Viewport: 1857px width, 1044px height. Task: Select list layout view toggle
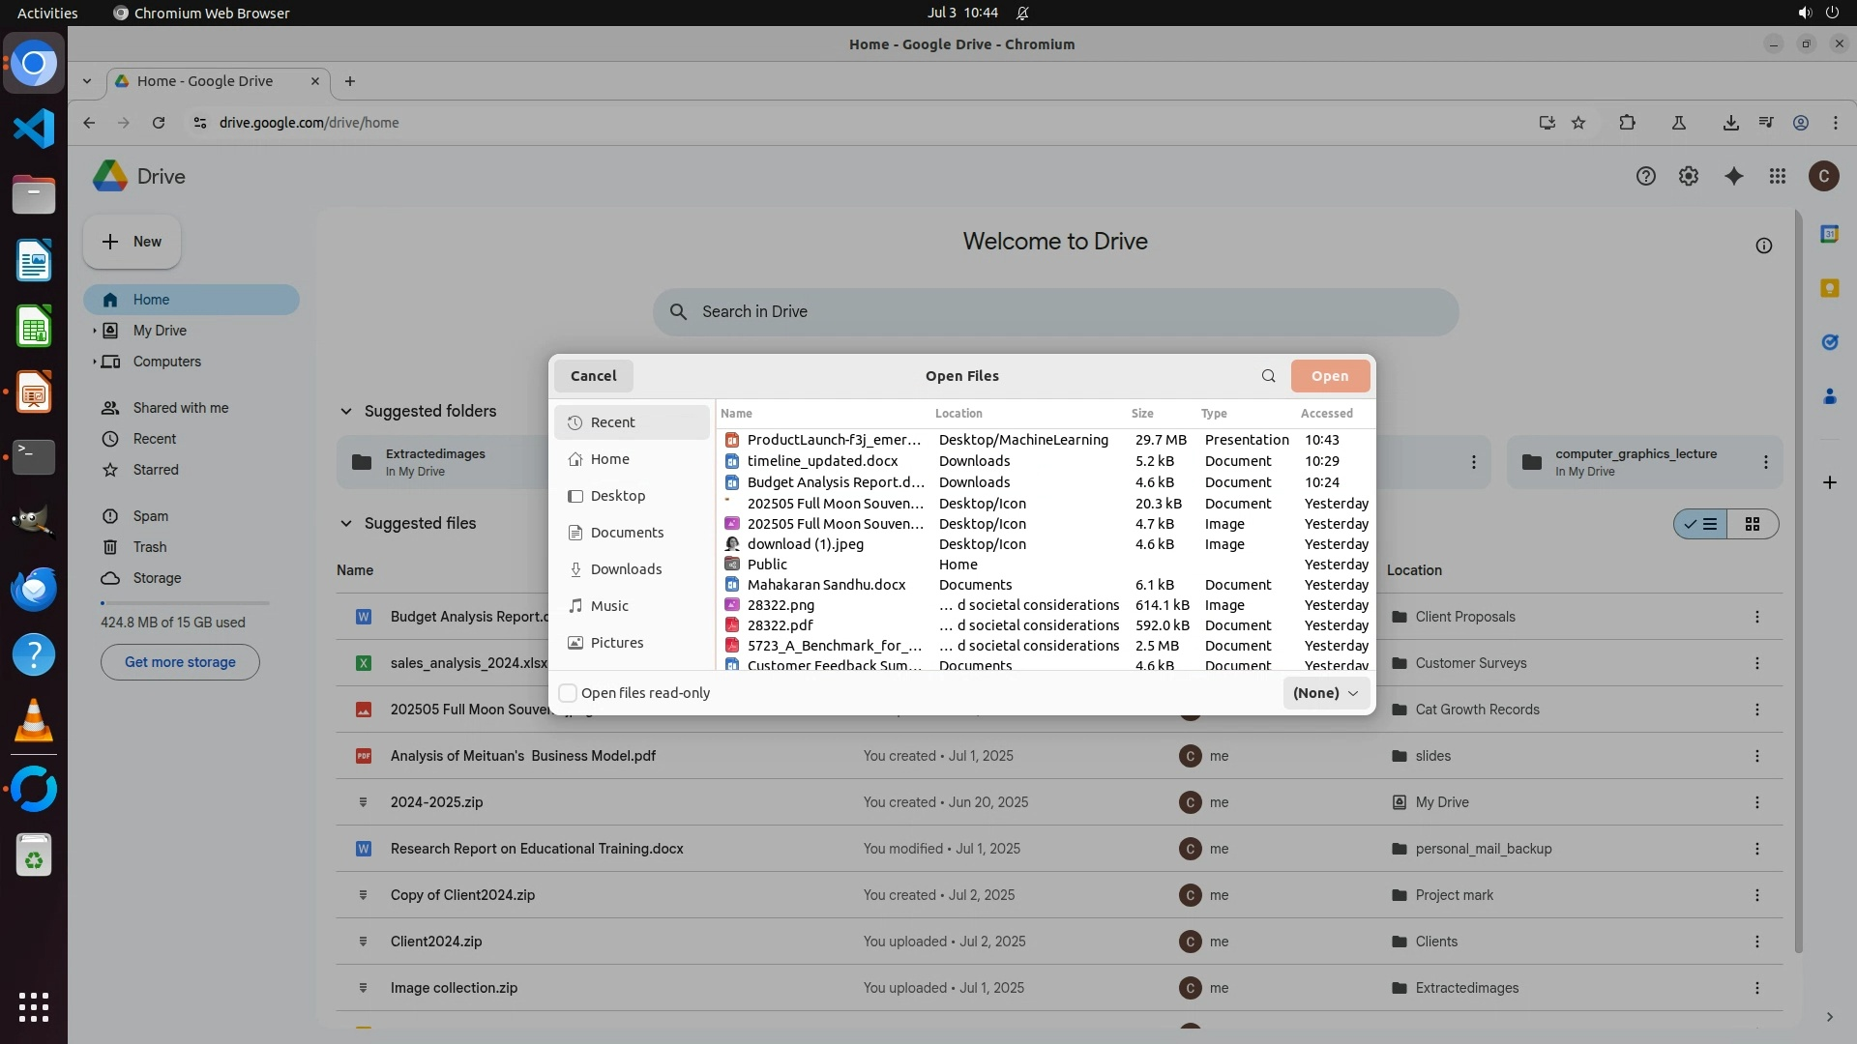[1701, 524]
